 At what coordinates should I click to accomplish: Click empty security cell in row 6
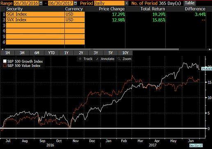click(35, 42)
